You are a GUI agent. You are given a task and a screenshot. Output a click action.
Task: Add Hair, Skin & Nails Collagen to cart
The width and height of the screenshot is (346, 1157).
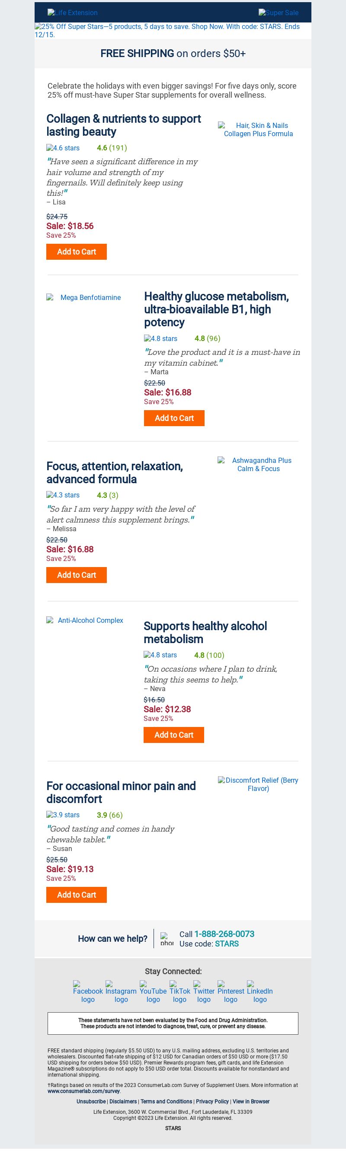[77, 252]
